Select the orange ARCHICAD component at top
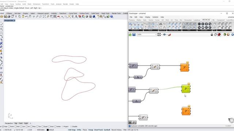 click(x=185, y=67)
